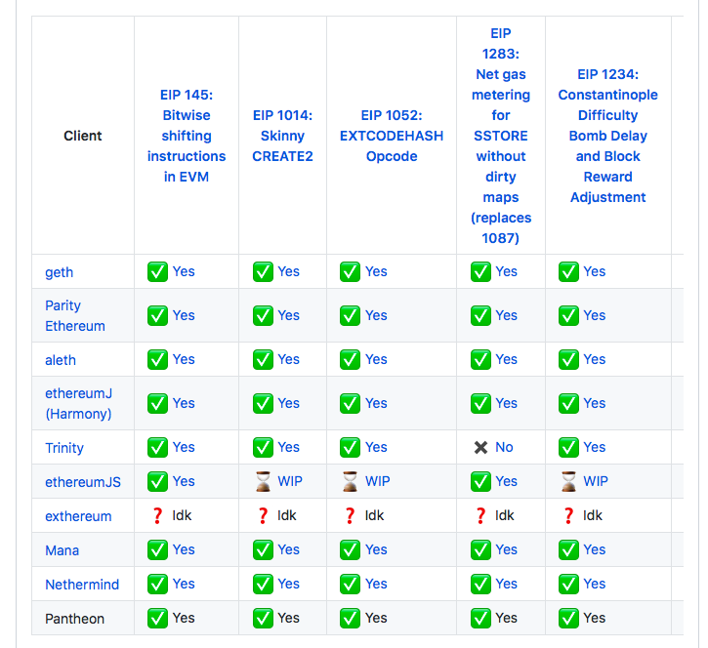Click the green checkmark for Mana EIP 1052
708x648 pixels.
click(x=350, y=550)
